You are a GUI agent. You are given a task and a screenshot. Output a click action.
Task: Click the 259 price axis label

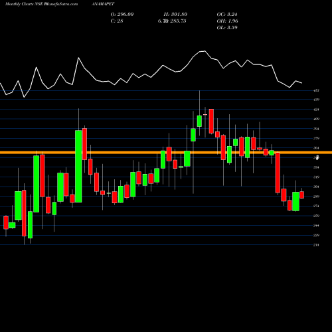tap(317, 216)
